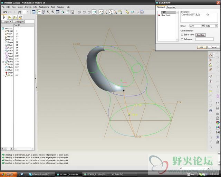
Task: Open the File menu
Action: [x=3, y=7]
